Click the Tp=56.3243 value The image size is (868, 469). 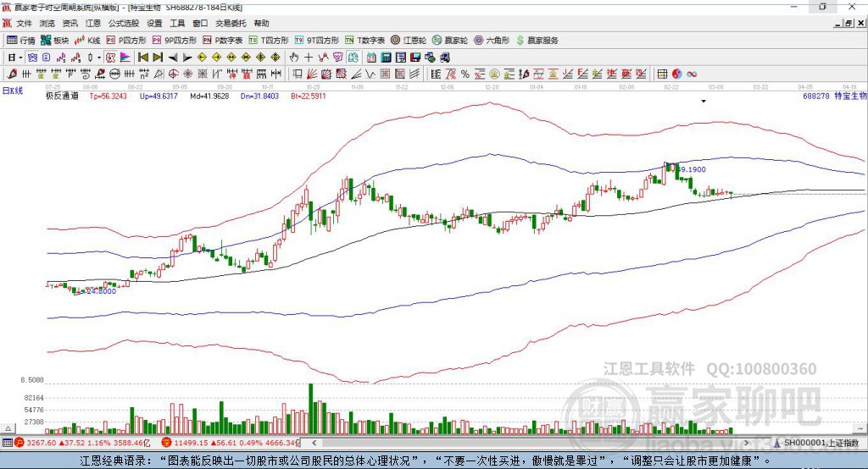coord(108,97)
